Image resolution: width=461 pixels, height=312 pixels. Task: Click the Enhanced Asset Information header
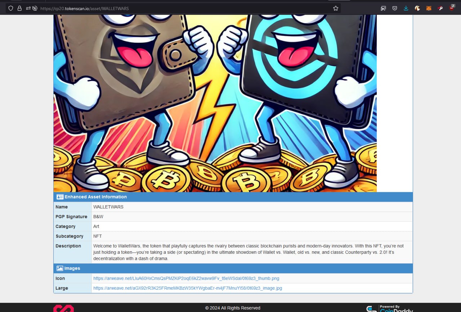coord(233,197)
